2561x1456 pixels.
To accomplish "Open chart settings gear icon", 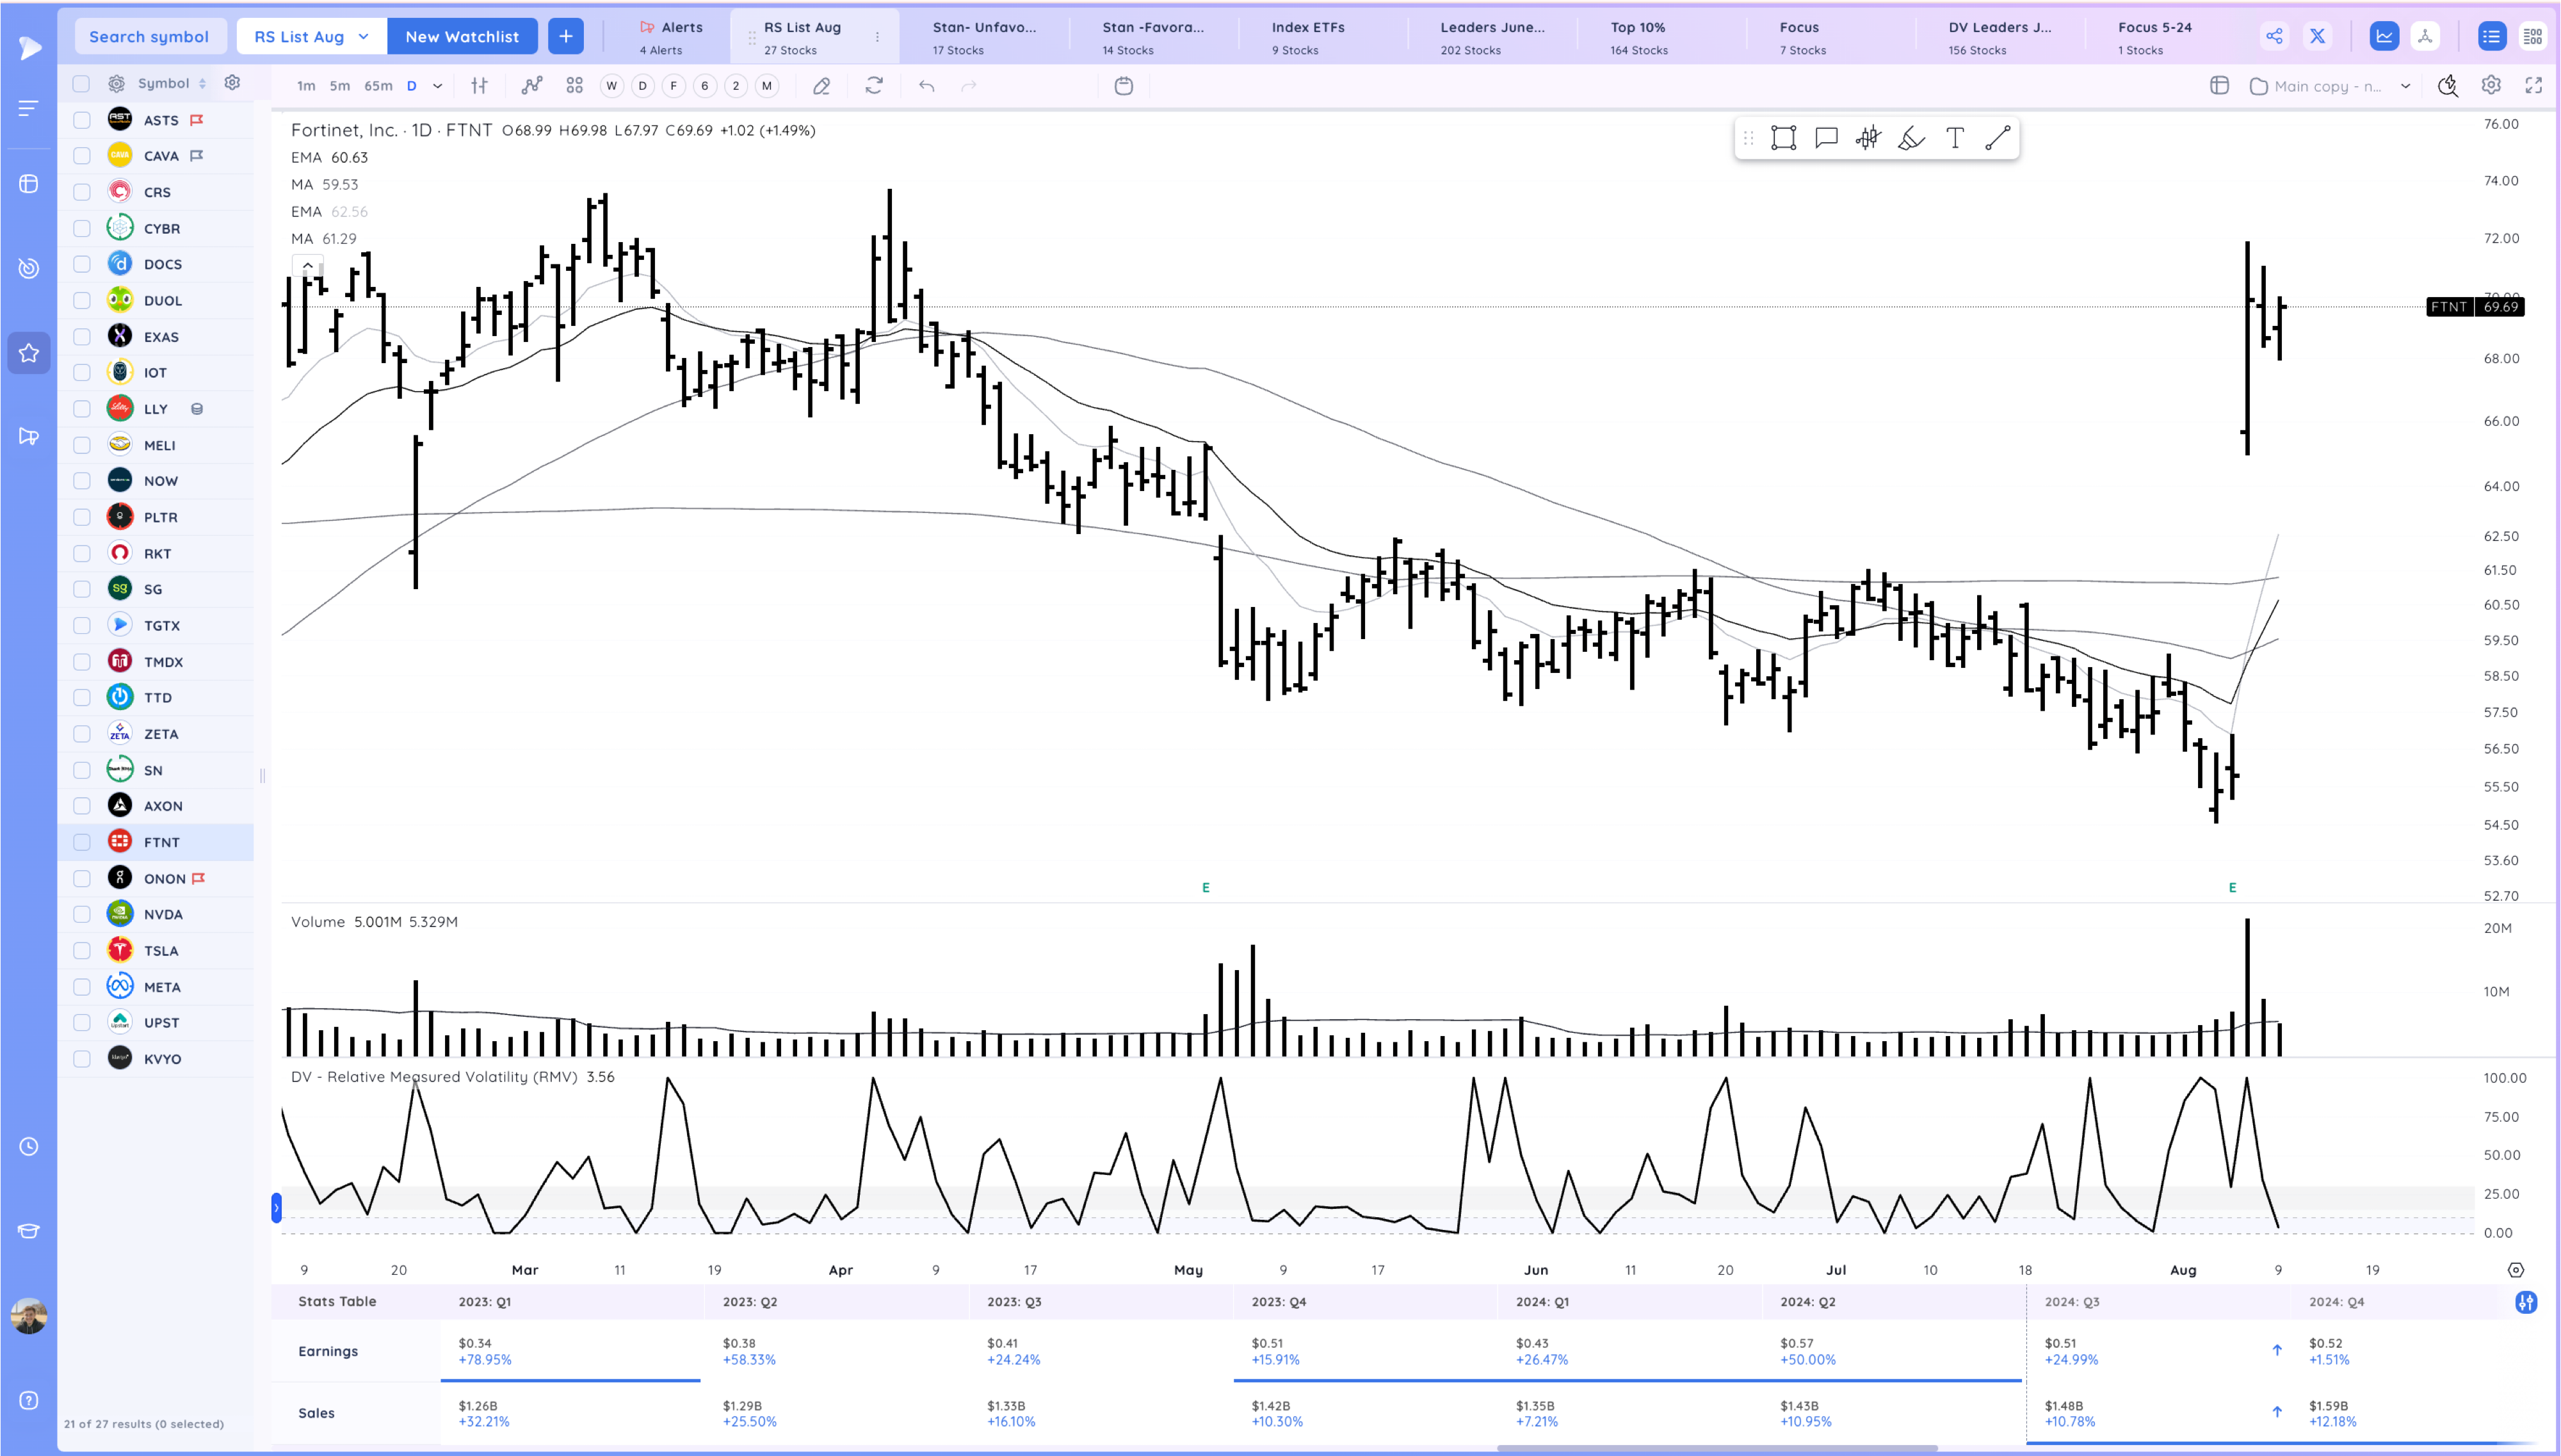I will 2490,86.
